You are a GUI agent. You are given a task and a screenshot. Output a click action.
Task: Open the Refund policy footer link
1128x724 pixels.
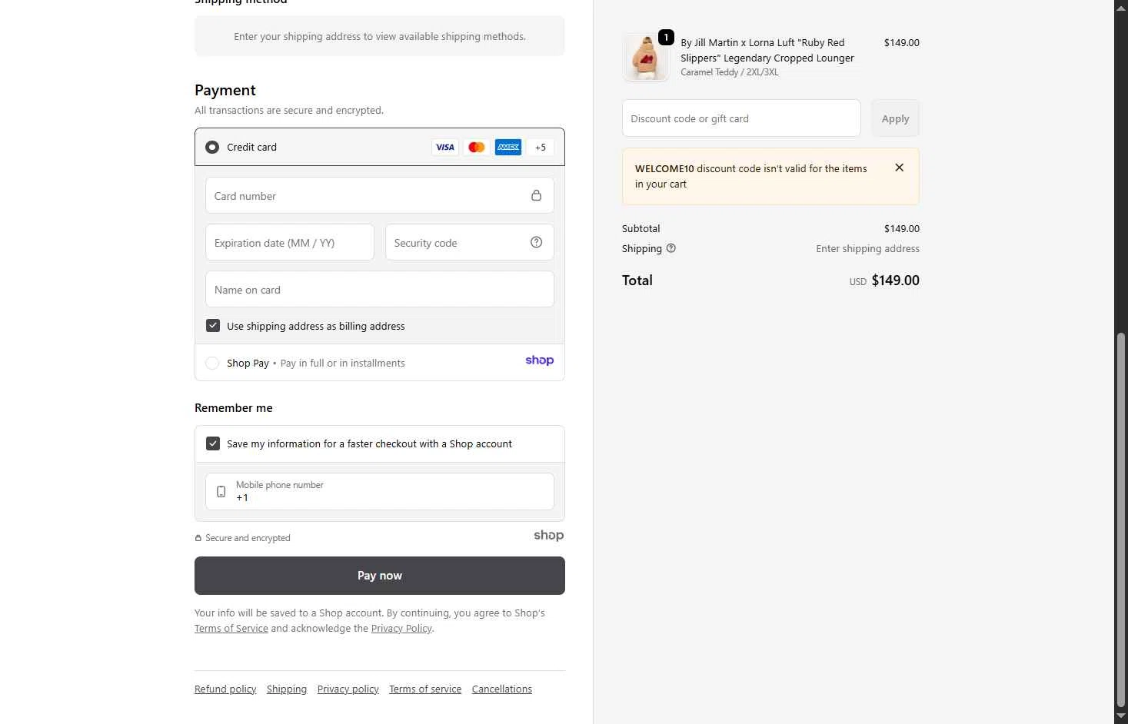[225, 689]
